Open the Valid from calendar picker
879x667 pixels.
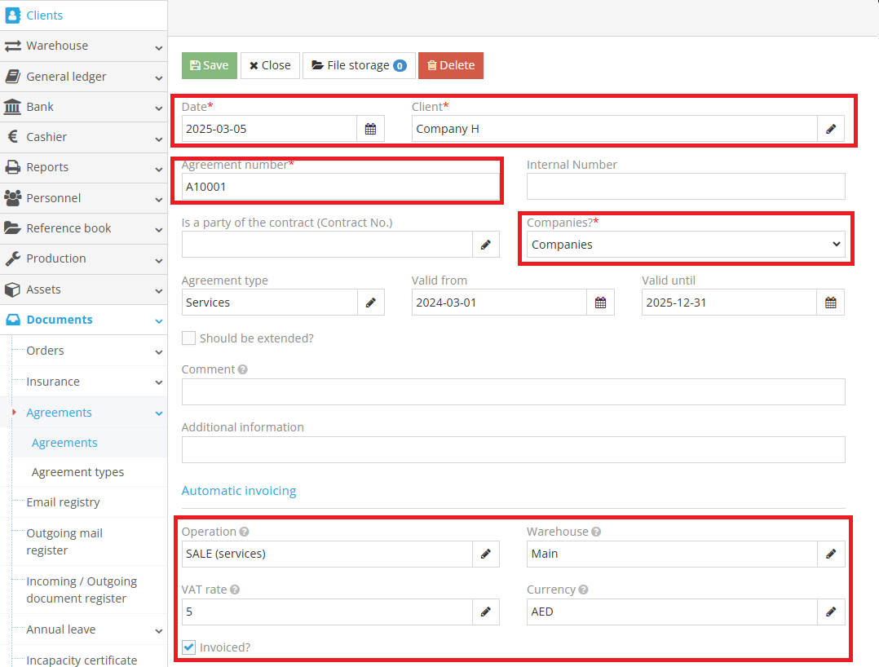pyautogui.click(x=600, y=303)
